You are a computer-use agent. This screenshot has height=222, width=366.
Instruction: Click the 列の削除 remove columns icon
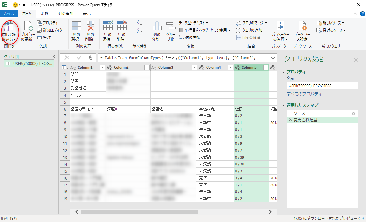tap(90, 26)
